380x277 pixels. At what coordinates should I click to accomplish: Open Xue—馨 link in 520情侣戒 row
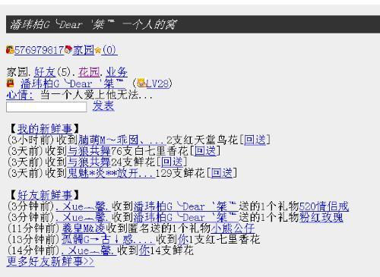tap(83, 206)
